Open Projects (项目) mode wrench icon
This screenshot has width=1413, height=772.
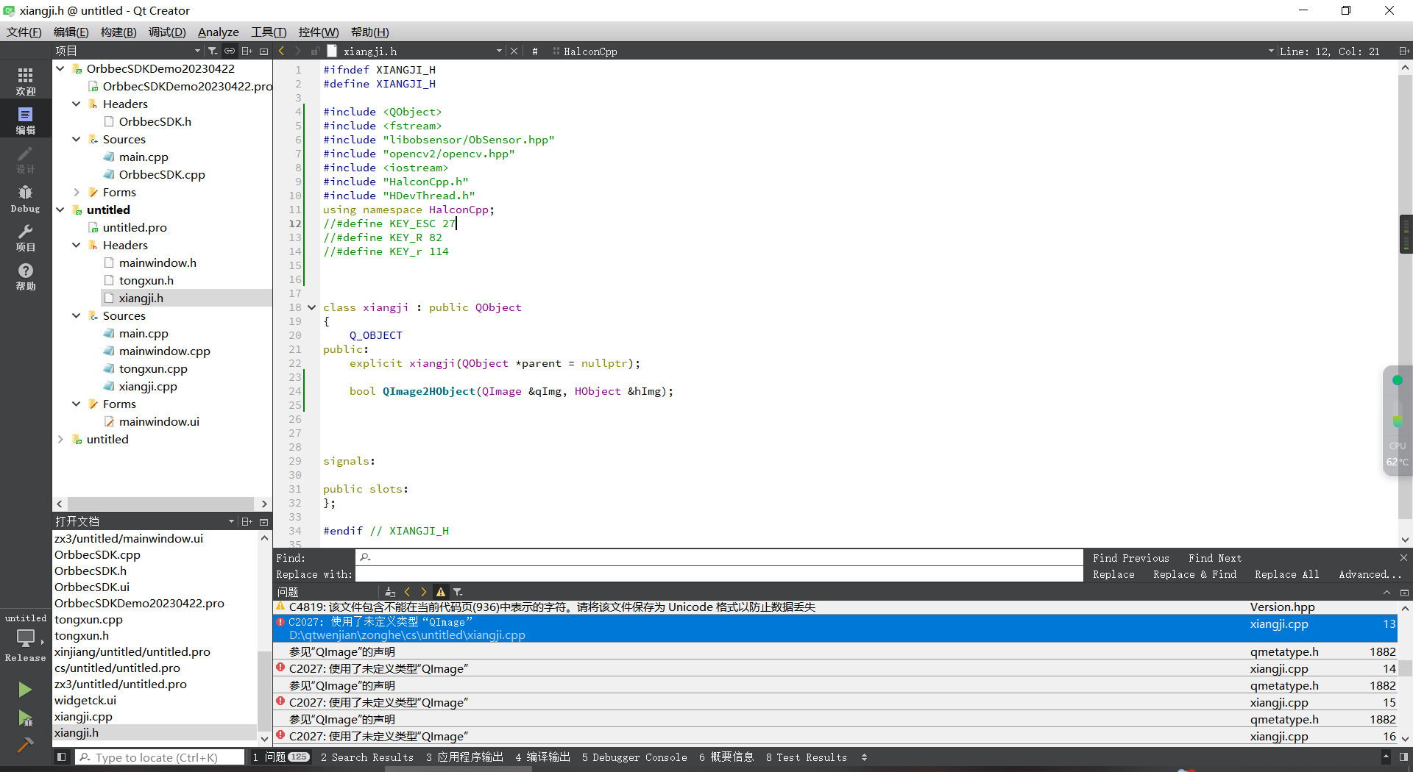[x=26, y=237]
